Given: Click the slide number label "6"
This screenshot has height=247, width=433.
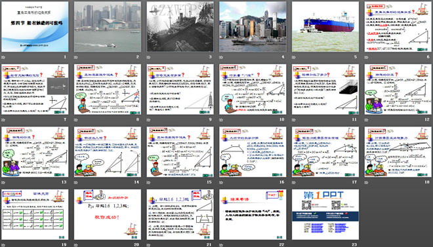Looking at the screenshot, I should pos(428,57).
